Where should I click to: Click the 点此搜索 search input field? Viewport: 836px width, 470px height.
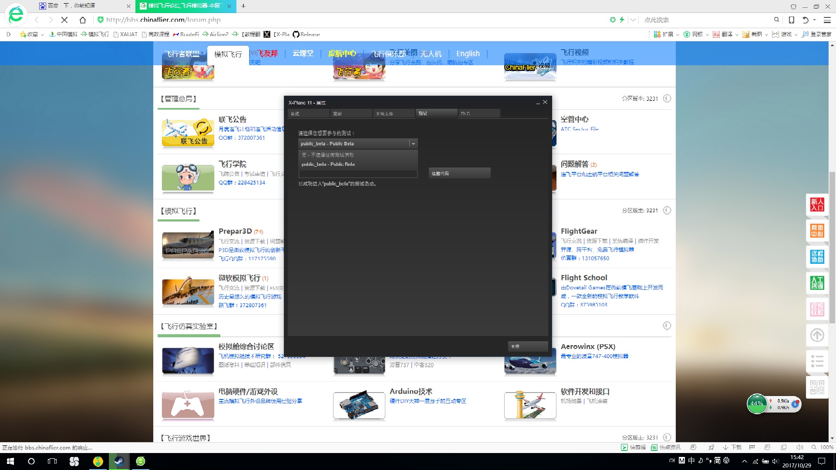pyautogui.click(x=705, y=20)
